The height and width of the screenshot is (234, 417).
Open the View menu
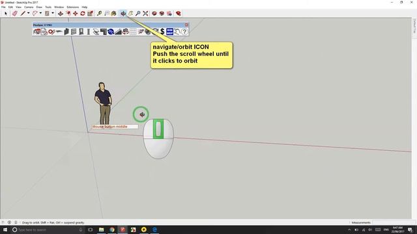(x=18, y=7)
